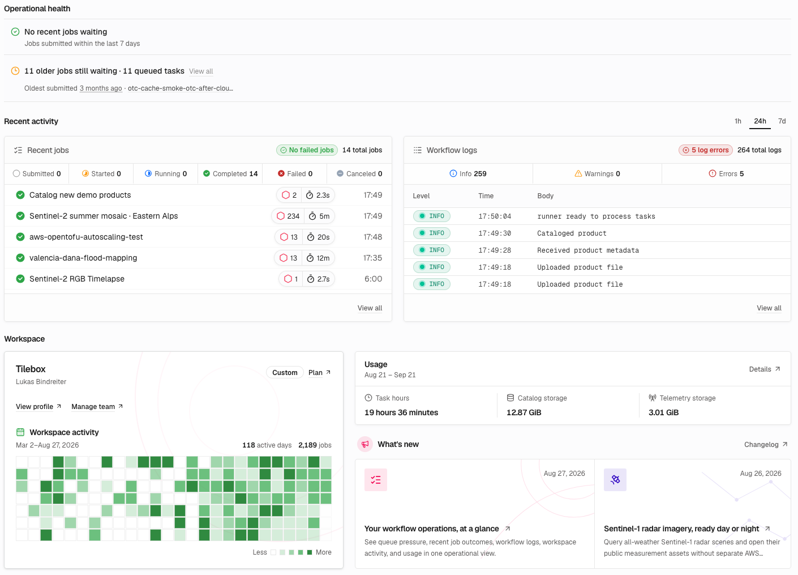Click the arrow icon next to Details
This screenshot has width=798, height=575.
[778, 369]
